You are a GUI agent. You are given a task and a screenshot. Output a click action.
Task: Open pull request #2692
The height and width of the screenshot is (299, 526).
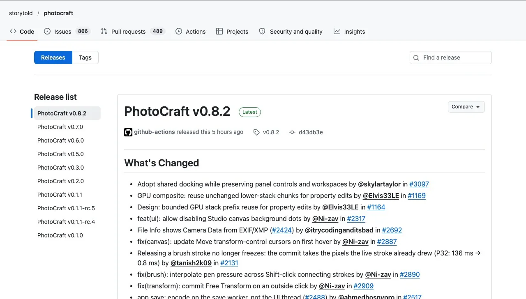[392, 230]
